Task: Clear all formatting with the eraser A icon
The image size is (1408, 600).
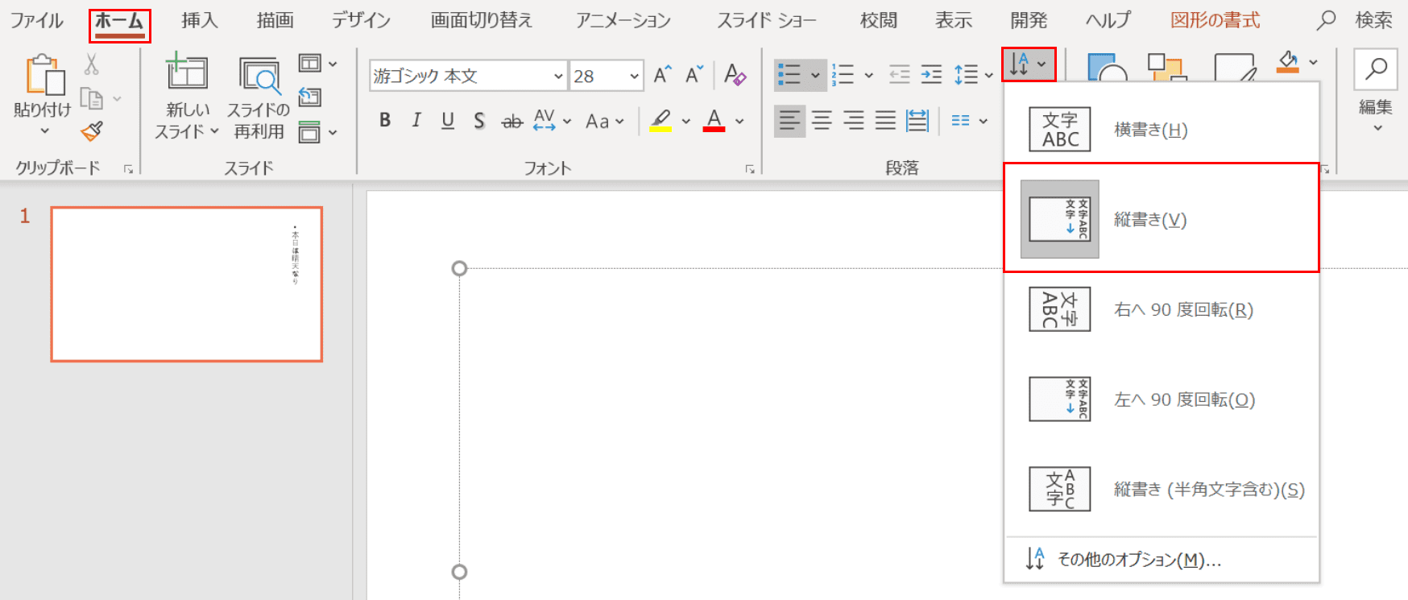Action: point(734,75)
